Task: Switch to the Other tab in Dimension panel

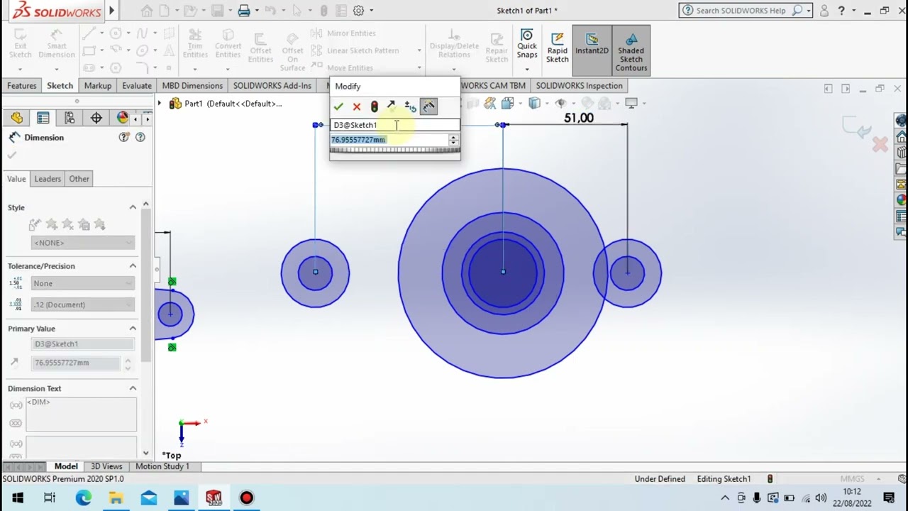Action: [x=79, y=179]
